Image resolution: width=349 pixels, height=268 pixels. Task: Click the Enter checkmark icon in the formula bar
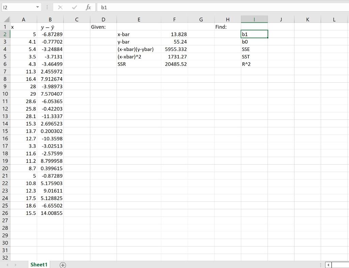(74, 7)
